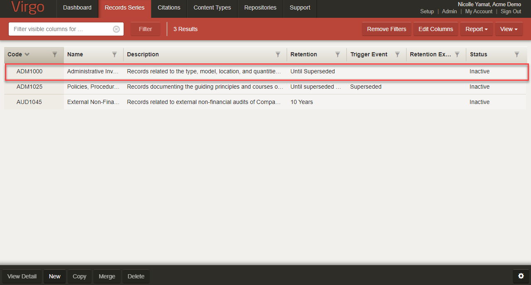Viewport: 531px width, 285px height.
Task: Open the View dropdown menu
Action: tap(509, 29)
